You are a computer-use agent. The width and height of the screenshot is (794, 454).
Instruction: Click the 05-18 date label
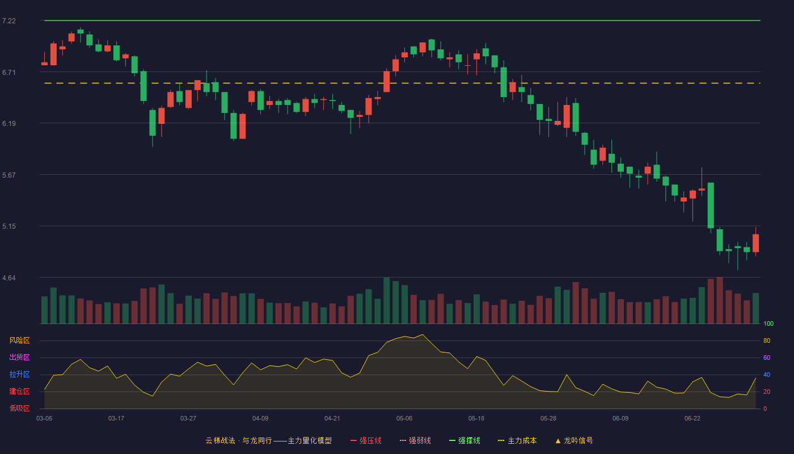click(x=476, y=418)
